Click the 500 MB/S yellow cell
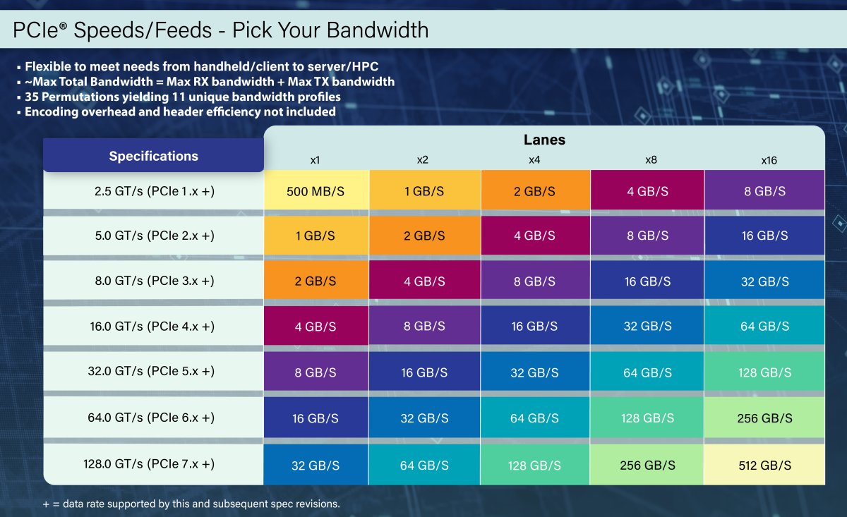The image size is (847, 517). 316,190
